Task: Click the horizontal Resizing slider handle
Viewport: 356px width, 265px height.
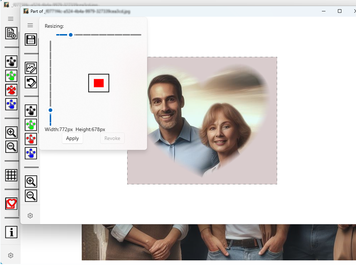Action: tap(71, 35)
